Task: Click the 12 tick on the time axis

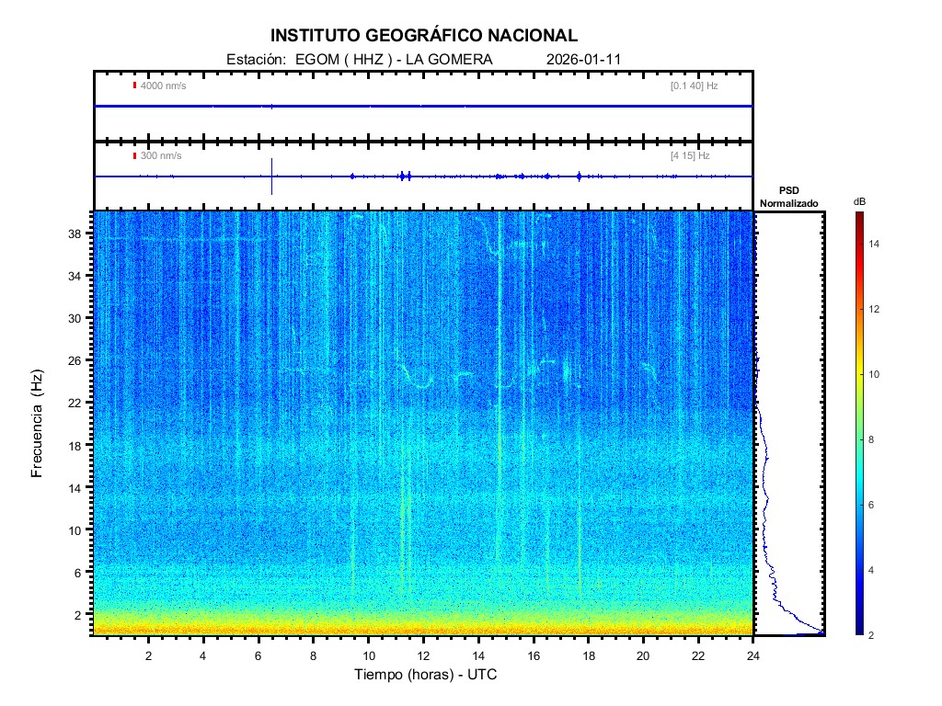Action: click(x=423, y=655)
